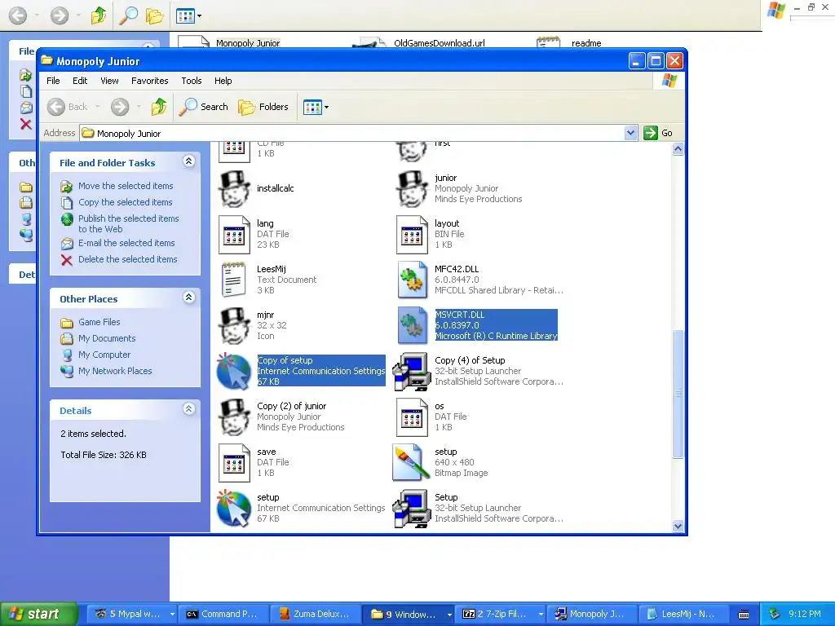Select the Copy of setup globe icon
The width and height of the screenshot is (835, 626).
[234, 372]
